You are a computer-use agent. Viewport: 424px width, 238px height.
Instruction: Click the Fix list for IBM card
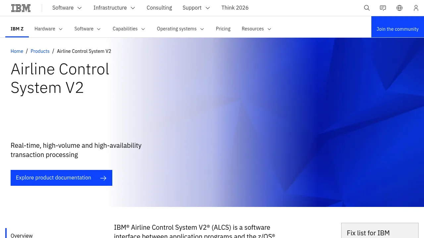[x=380, y=231]
